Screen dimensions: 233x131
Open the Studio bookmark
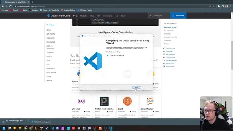coord(23,10)
